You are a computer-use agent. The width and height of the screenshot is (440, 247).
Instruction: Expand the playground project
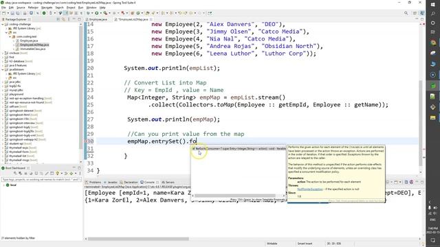[3, 95]
